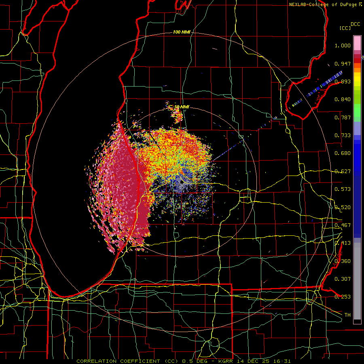Viewport: 364px width, 364px height.
Task: Click the 0.253 legend value
Action: click(x=343, y=297)
